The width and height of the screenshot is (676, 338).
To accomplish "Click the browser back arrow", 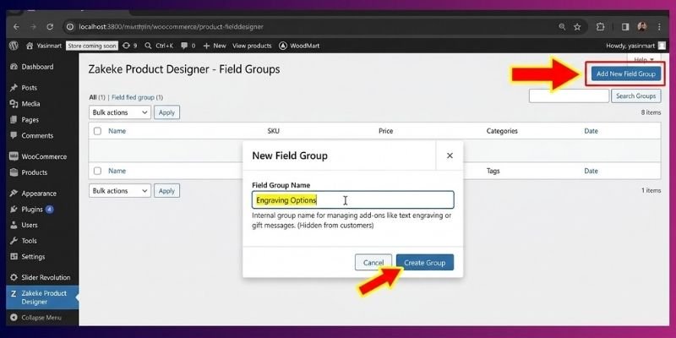I will coord(16,27).
